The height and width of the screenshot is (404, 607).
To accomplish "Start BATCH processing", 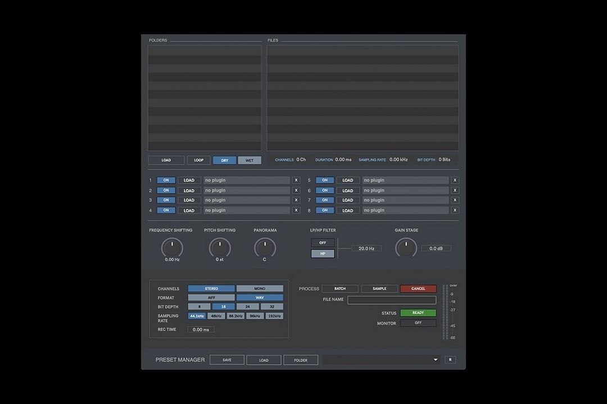I will [x=340, y=288].
